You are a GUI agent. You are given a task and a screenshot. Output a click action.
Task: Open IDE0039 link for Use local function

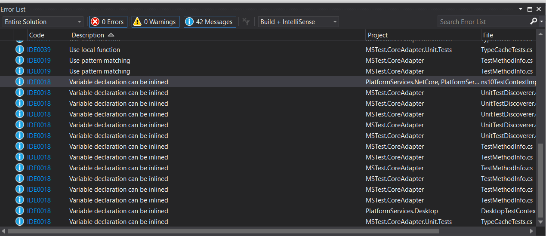(39, 50)
